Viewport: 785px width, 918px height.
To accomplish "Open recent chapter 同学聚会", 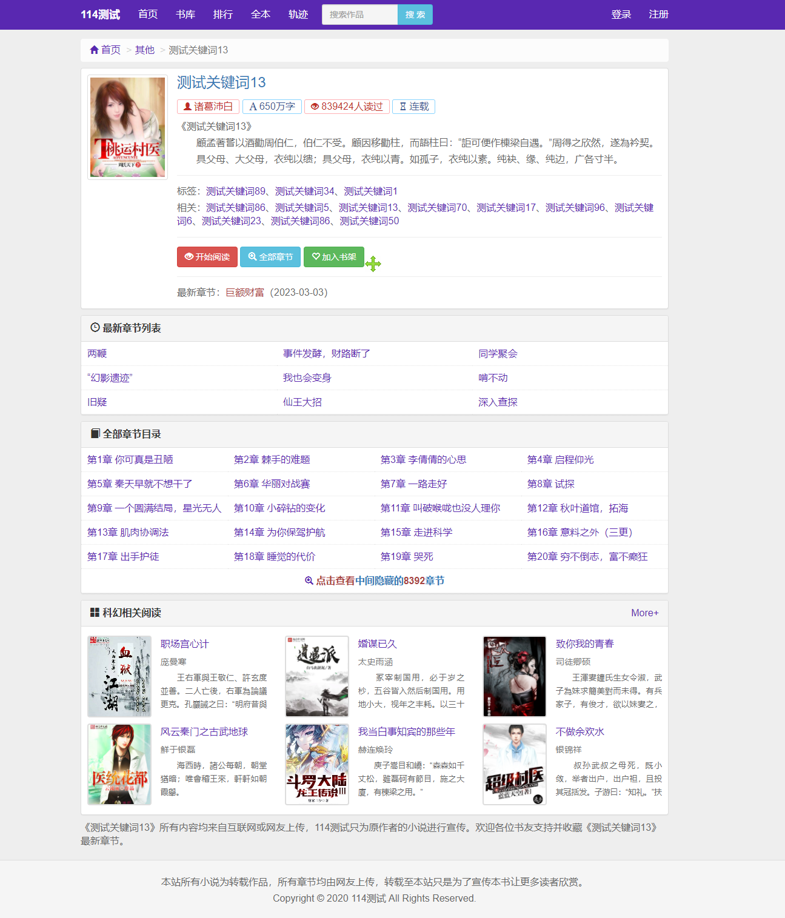I will pyautogui.click(x=498, y=353).
